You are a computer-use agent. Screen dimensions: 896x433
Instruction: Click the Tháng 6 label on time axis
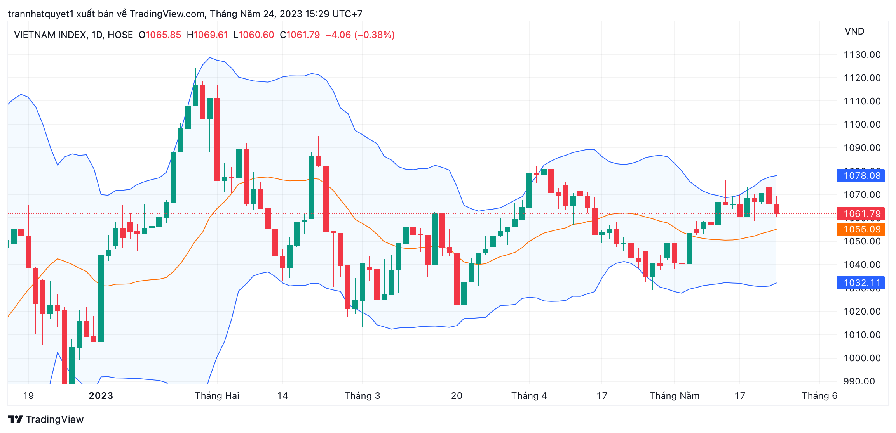tap(820, 396)
